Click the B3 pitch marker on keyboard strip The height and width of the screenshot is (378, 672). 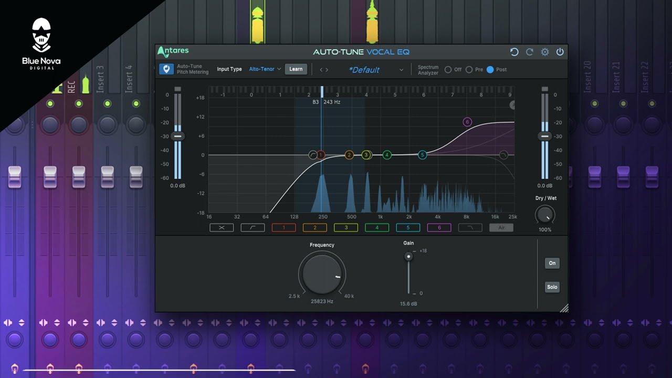322,91
